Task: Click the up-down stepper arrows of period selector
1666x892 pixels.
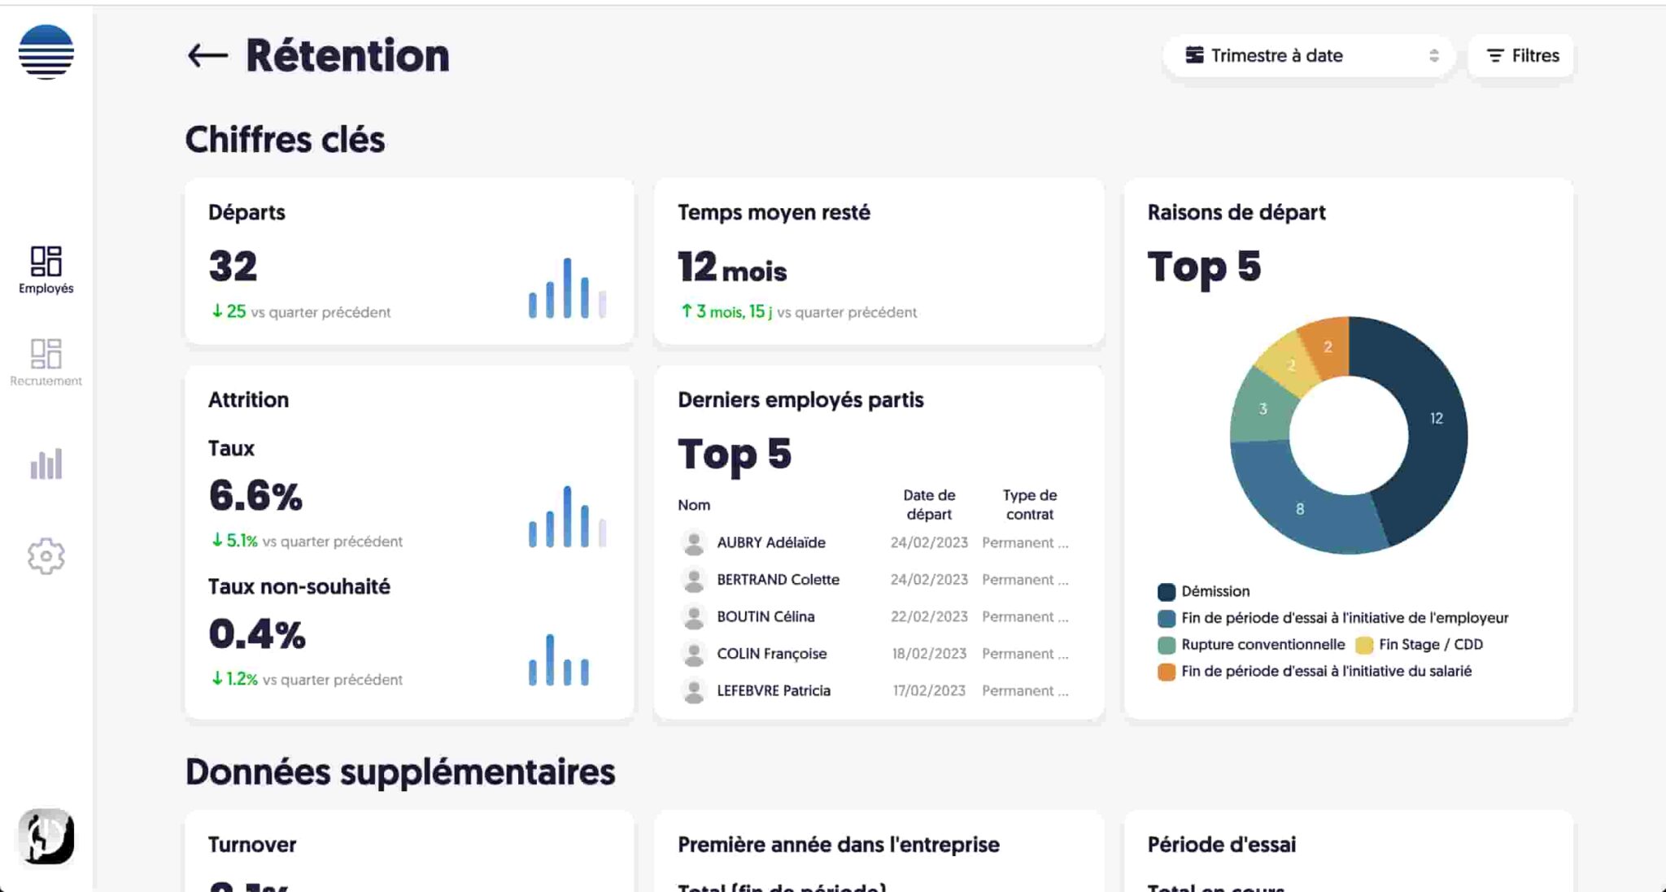Action: tap(1433, 55)
